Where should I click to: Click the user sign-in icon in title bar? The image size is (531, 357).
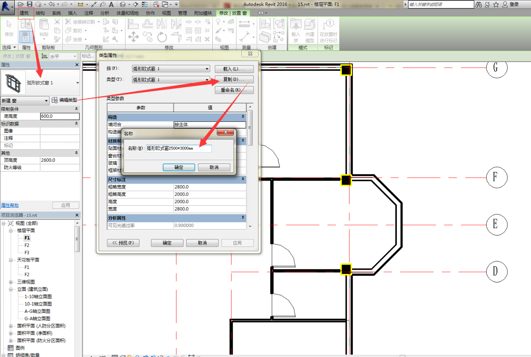coord(505,4)
